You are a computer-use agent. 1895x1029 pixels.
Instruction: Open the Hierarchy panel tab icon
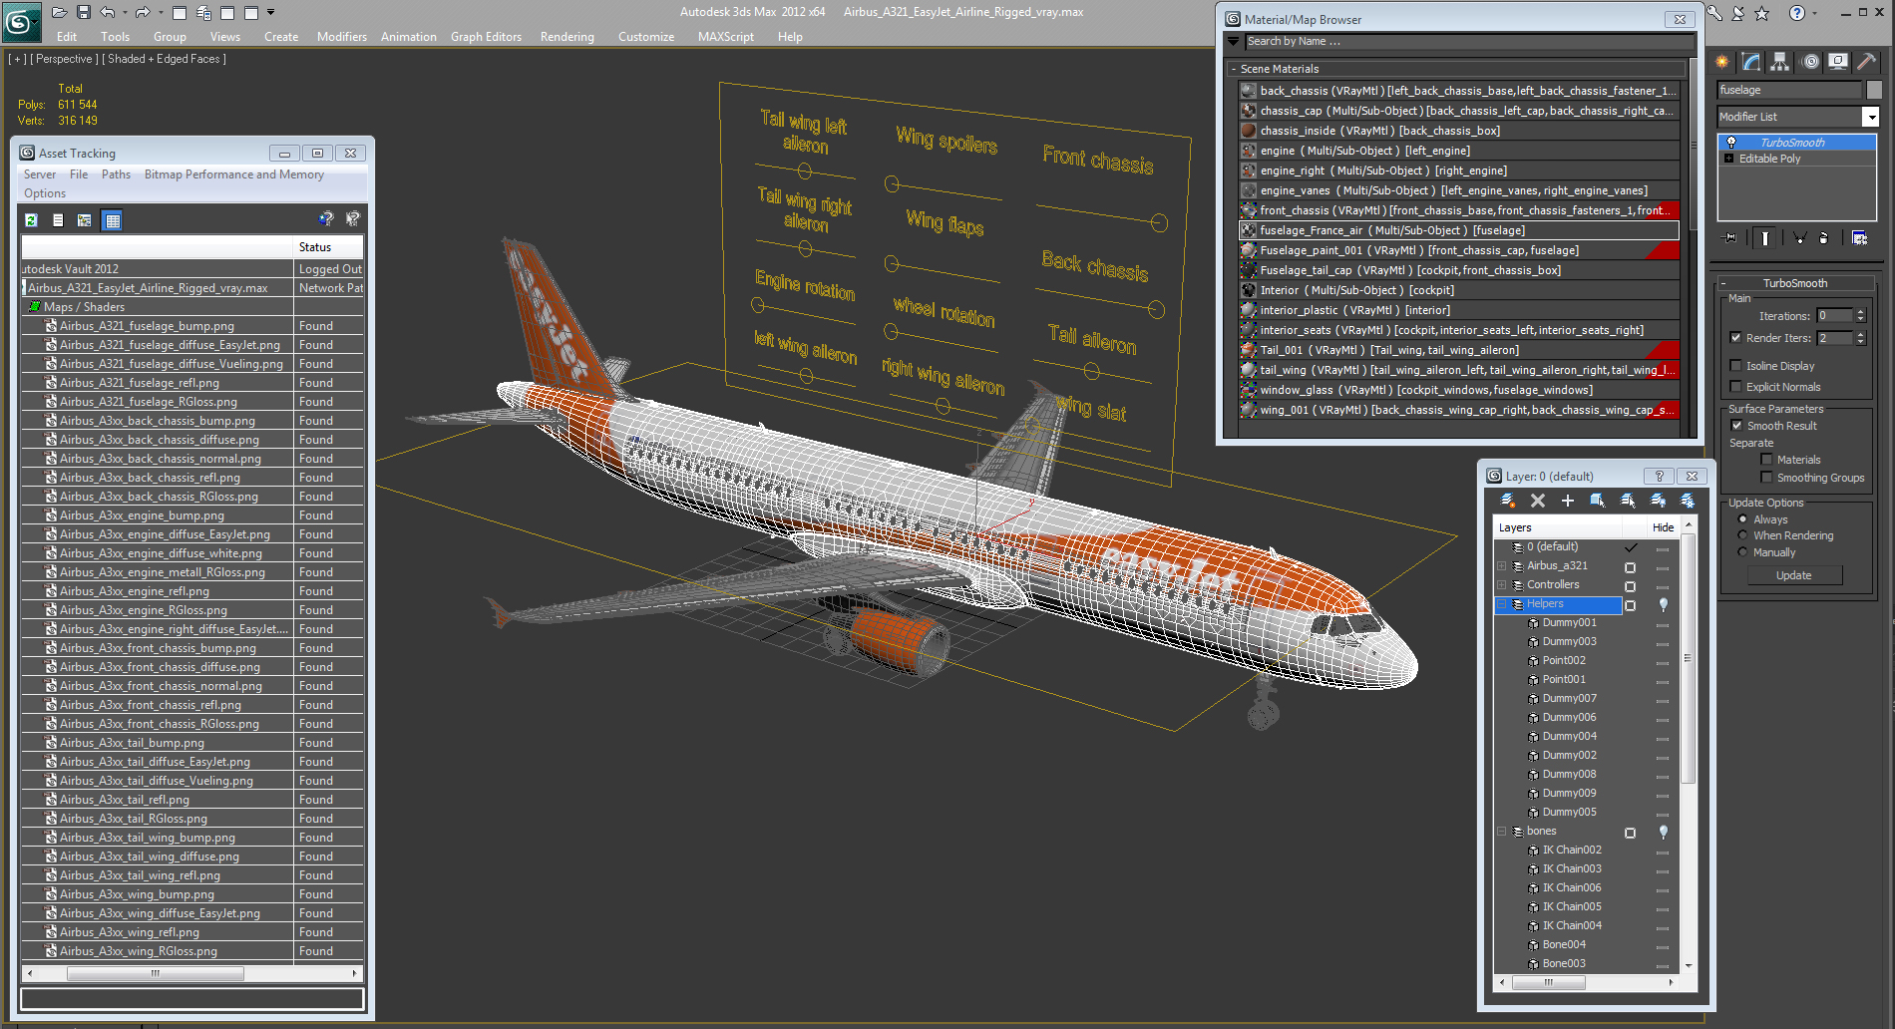[1779, 62]
